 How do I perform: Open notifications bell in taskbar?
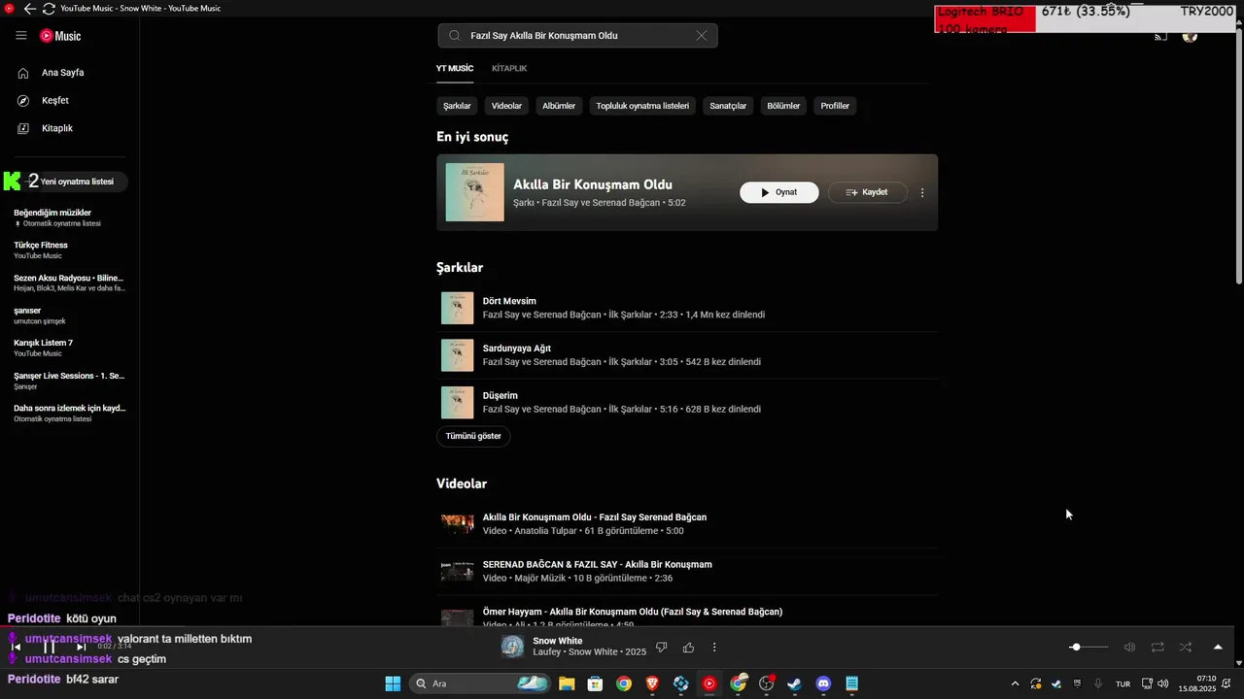(x=1227, y=683)
